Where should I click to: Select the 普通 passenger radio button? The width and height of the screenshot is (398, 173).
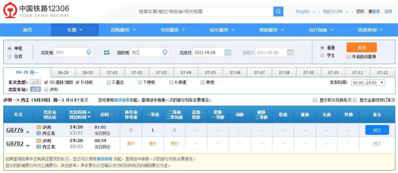click(322, 48)
